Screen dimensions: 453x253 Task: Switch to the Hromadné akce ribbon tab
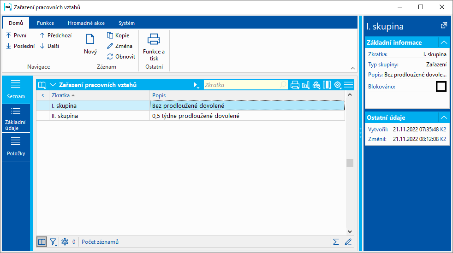tap(86, 23)
